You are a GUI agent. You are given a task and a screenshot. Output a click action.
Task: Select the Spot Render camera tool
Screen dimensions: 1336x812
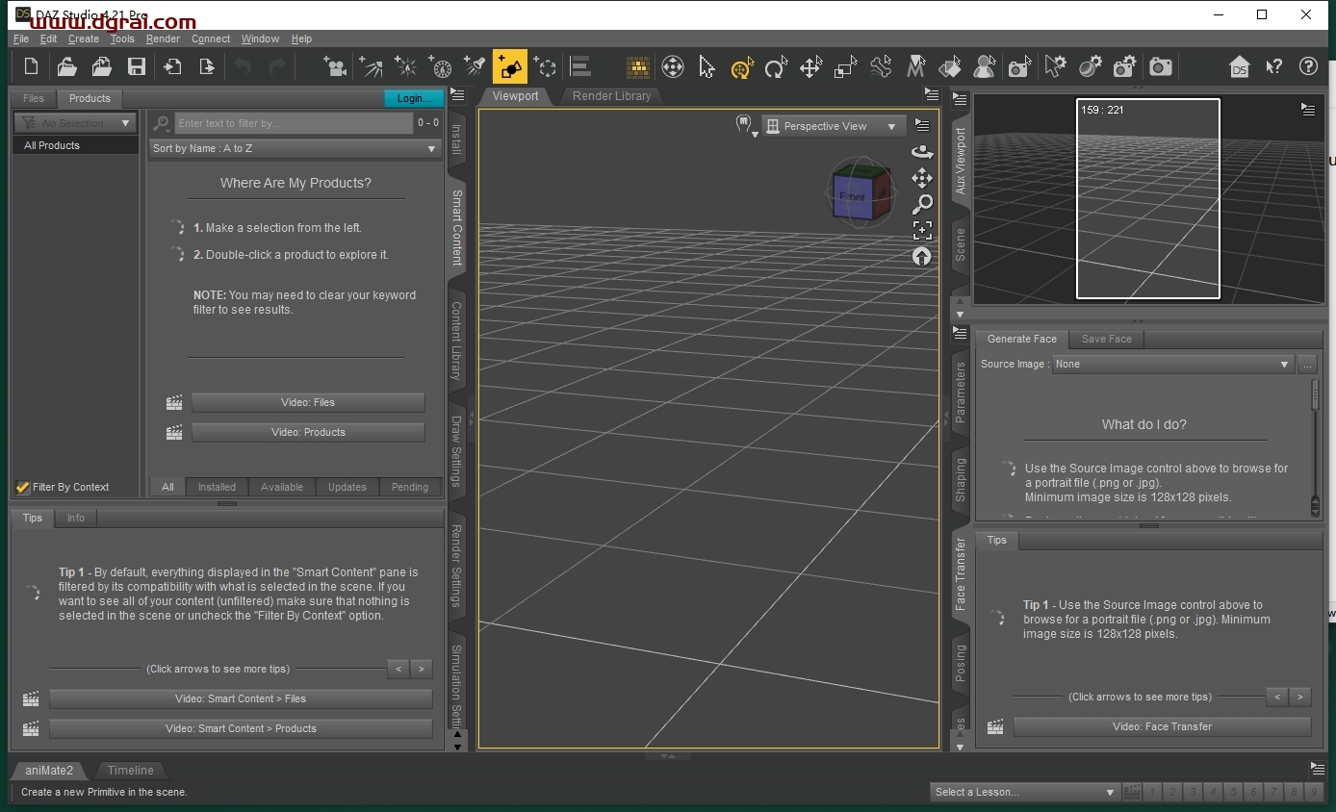1019,66
